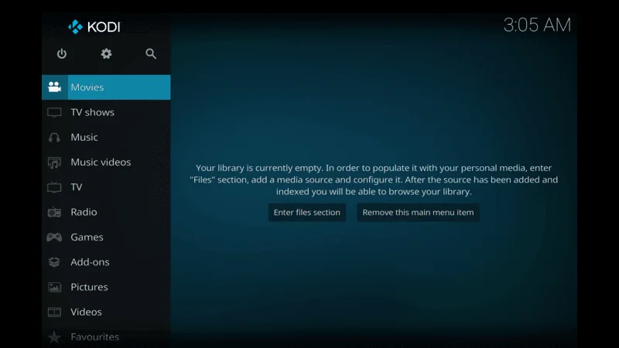Click the Music headphones icon
This screenshot has width=619, height=348.
pos(54,138)
